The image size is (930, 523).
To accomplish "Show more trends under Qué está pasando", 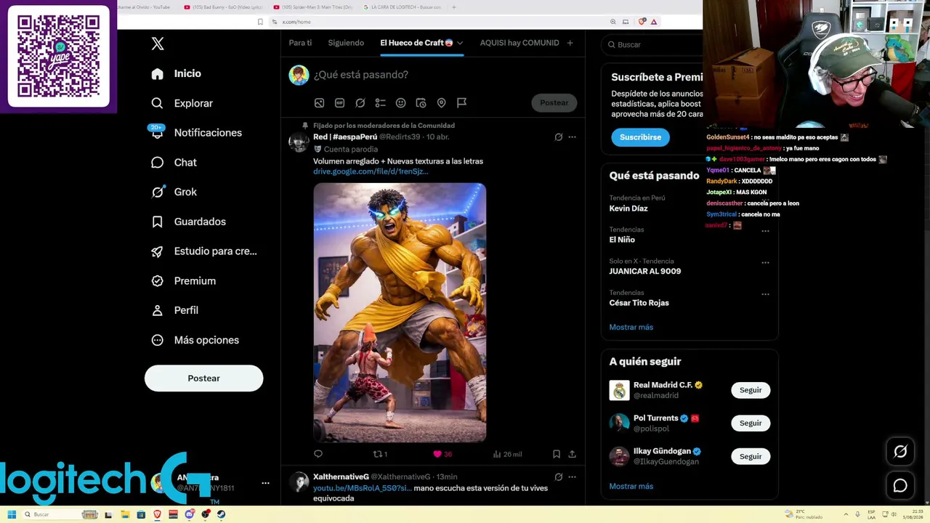I will pyautogui.click(x=631, y=328).
